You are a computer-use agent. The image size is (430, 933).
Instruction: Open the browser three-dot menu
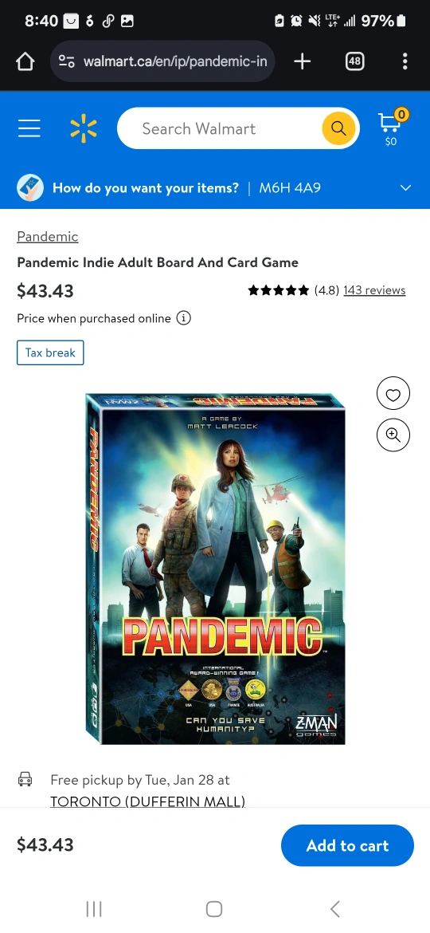[405, 61]
